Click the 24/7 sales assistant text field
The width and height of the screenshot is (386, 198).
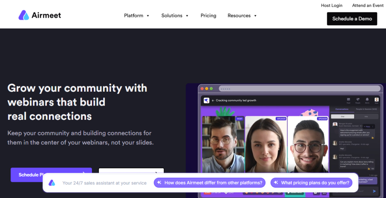(104, 183)
